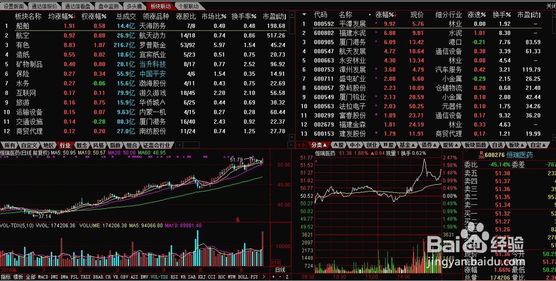Switch to the 盘中监测 tab
Viewport: 556px width, 281px height.
(108, 6)
